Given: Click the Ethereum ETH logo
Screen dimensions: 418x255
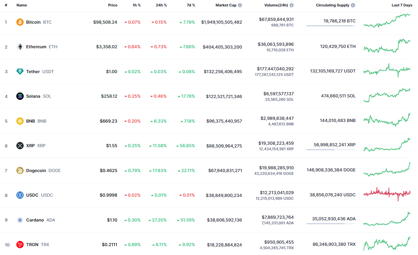Looking at the screenshot, I should click(20, 47).
